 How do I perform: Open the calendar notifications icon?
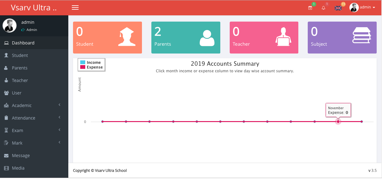click(x=310, y=8)
